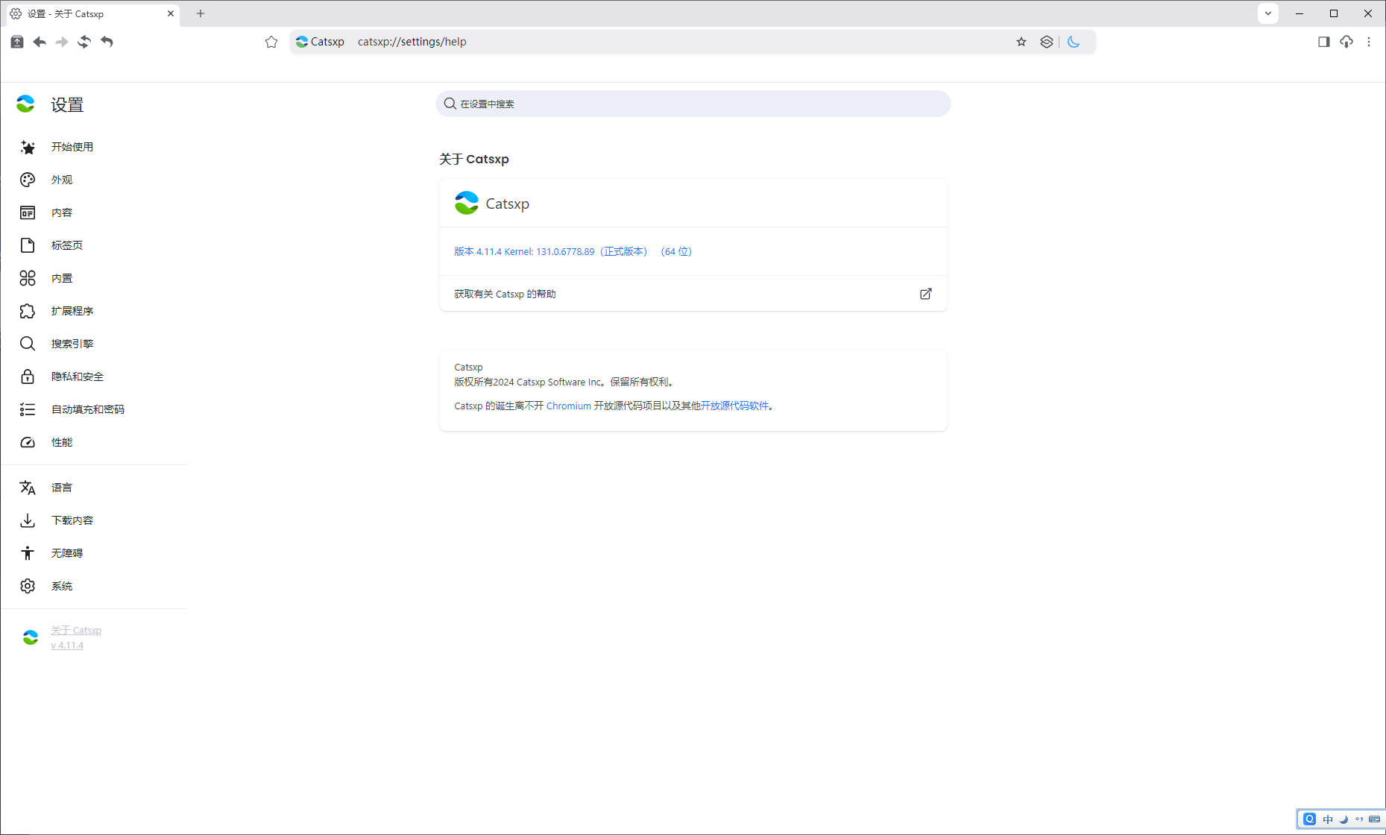Click the 系统 gear icon in sidebar

click(28, 586)
